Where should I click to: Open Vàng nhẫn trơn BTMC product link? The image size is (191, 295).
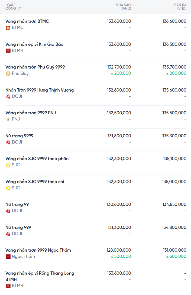27,21
